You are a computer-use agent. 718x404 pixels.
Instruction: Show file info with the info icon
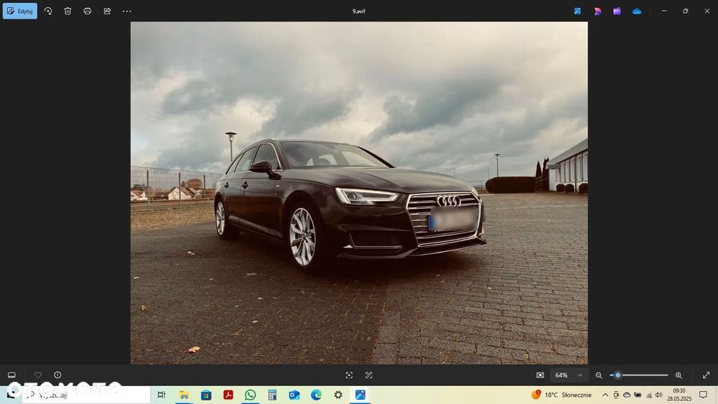point(57,375)
